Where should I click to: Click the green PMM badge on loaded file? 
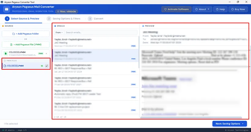(x=41, y=53)
